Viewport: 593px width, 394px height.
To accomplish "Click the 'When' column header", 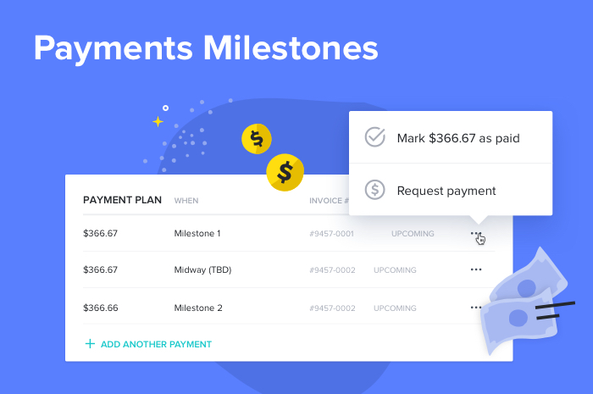I will click(x=186, y=201).
